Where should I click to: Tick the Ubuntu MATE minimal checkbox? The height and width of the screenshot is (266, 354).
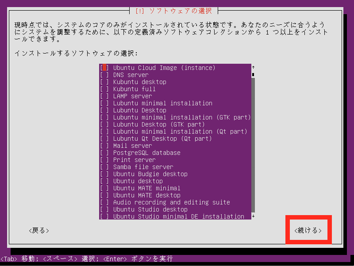pyautogui.click(x=104, y=188)
